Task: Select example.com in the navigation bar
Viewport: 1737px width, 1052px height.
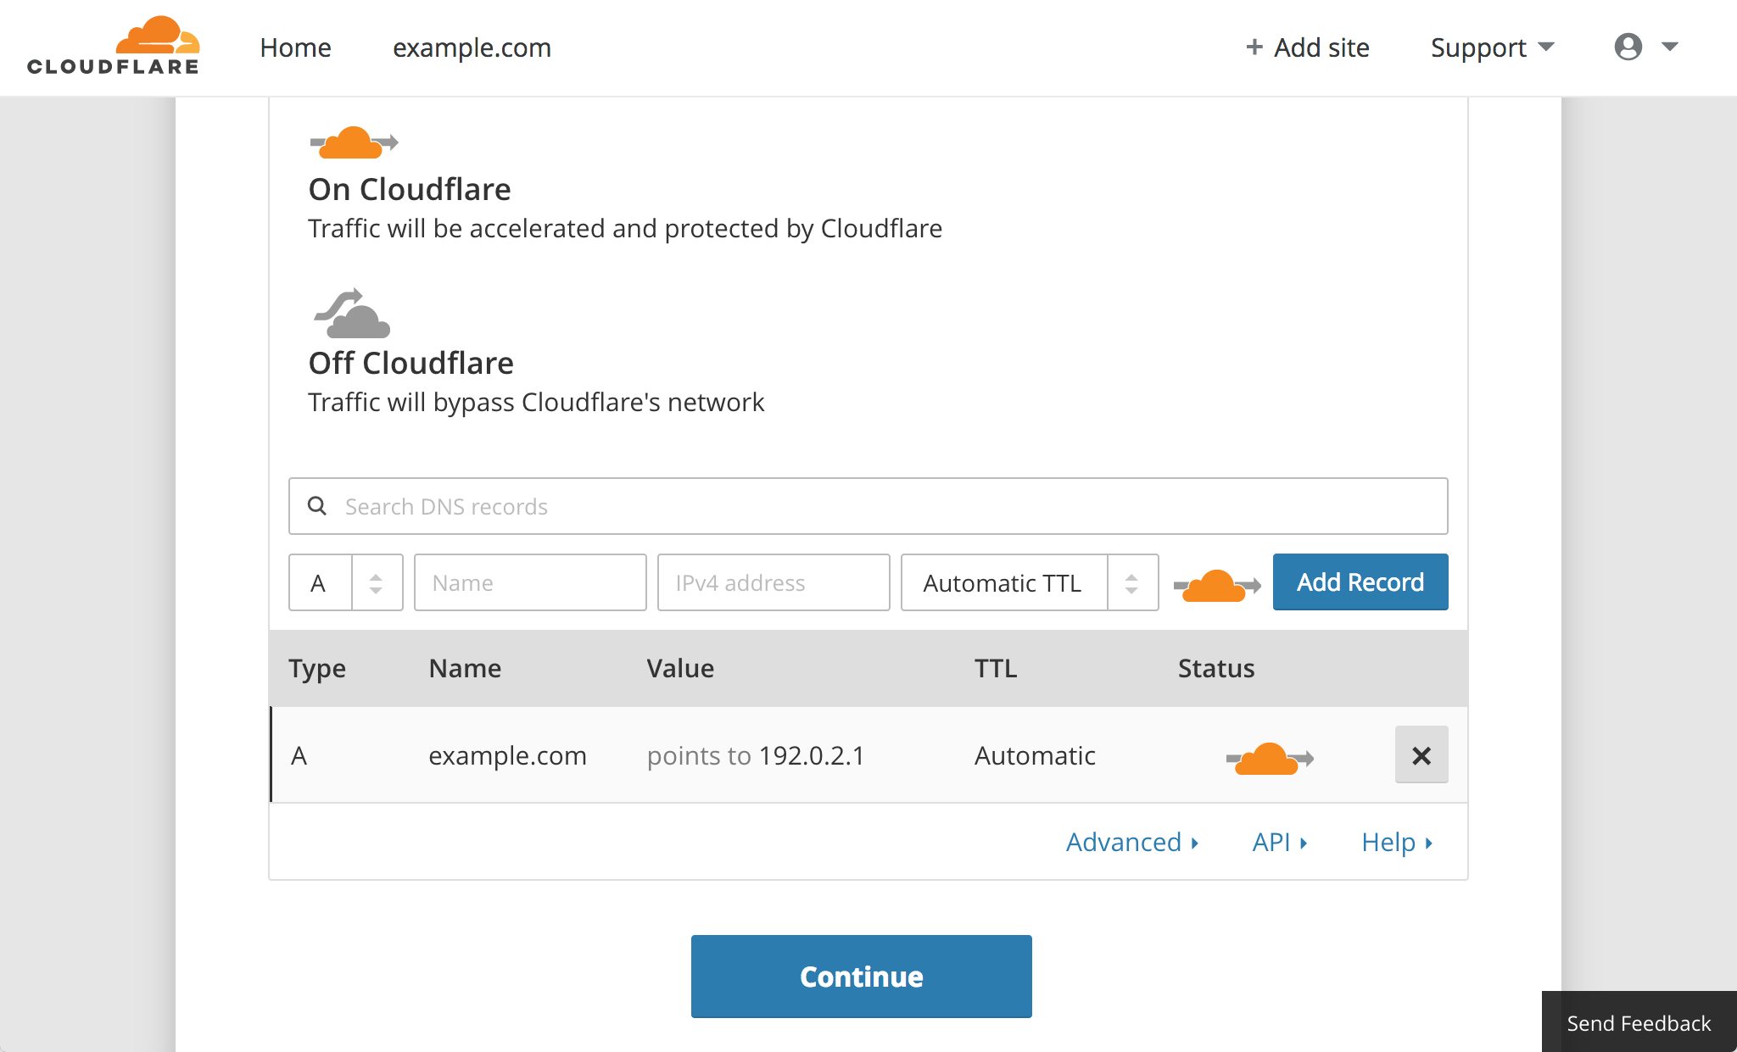Action: point(472,47)
